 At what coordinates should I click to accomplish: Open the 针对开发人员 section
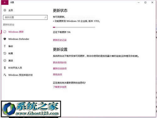pos(15,68)
